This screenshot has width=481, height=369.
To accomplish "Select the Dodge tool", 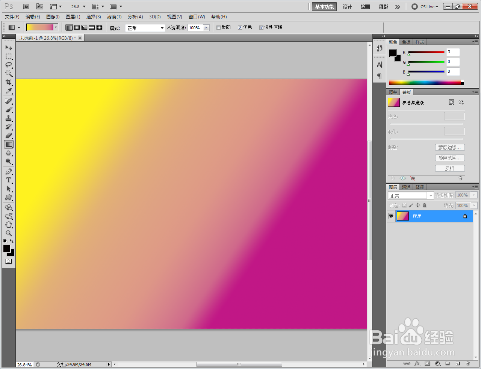I will (x=9, y=162).
